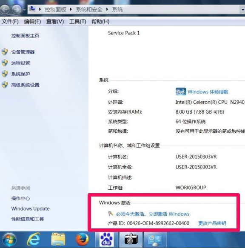The width and height of the screenshot is (245, 248).
Task: Expand arrow after 系统和安全 in breadcrumb
Action: 107,9
